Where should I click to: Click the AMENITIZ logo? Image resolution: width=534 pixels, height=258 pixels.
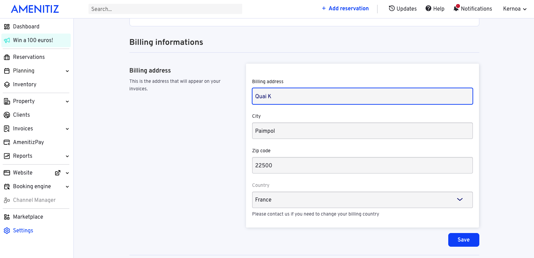35,9
